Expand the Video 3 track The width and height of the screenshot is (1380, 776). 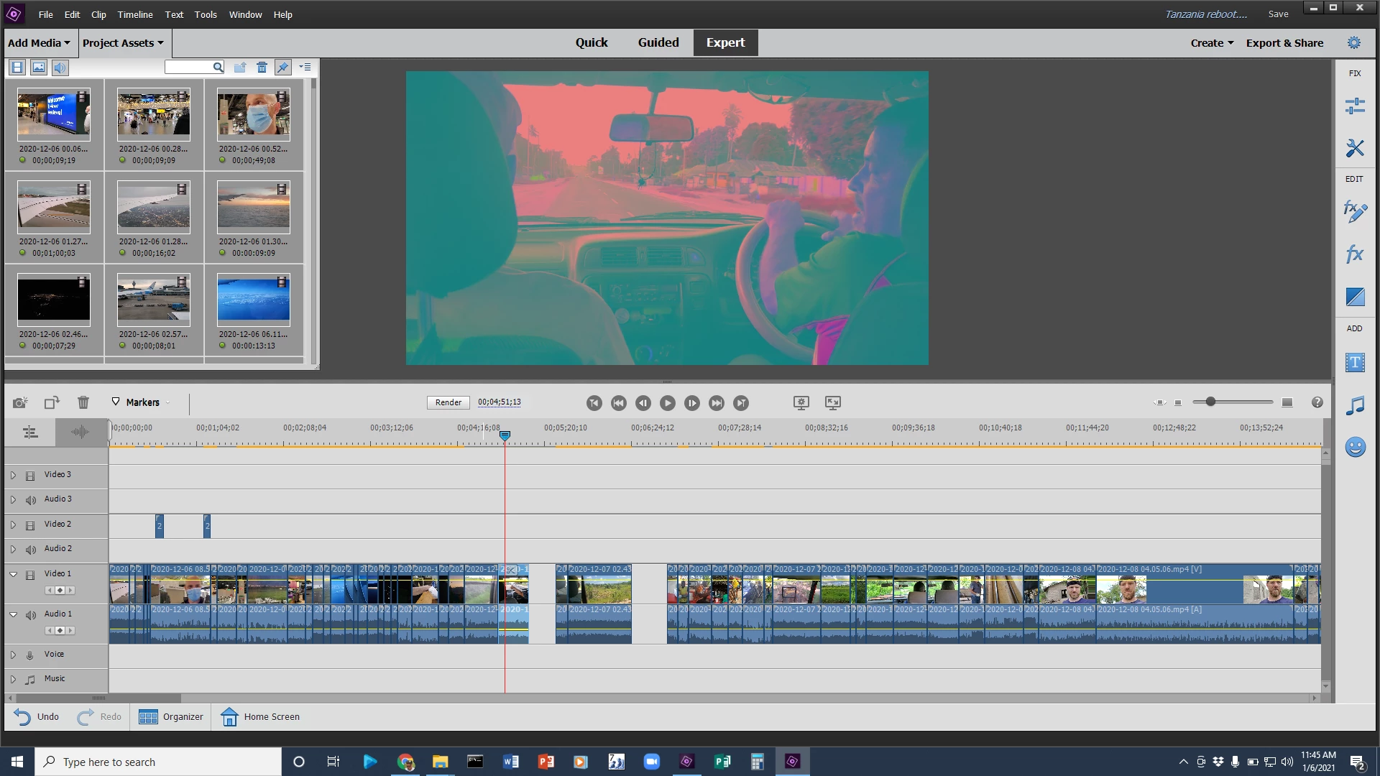(x=13, y=475)
